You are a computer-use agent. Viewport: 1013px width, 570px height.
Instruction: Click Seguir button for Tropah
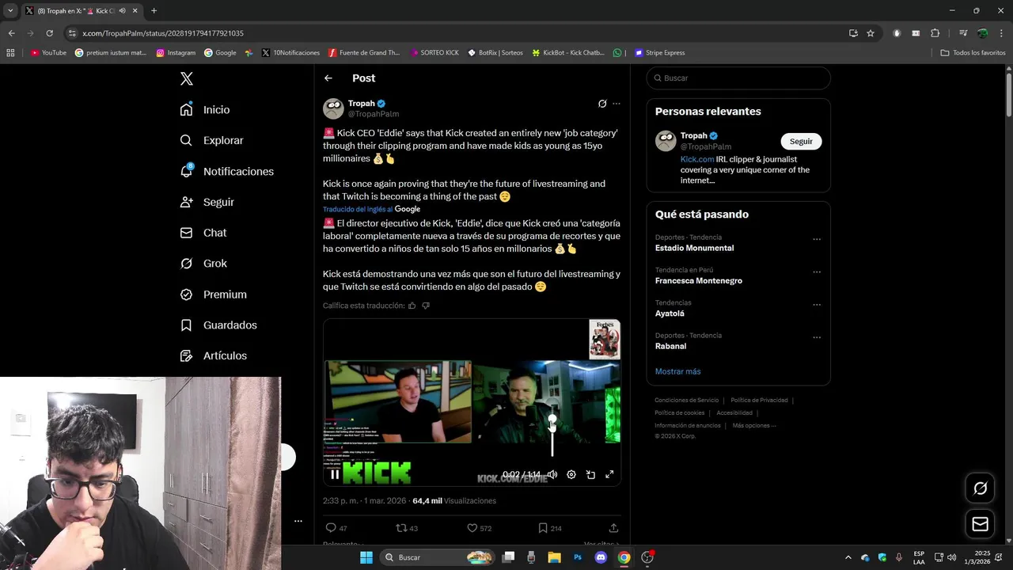click(801, 141)
